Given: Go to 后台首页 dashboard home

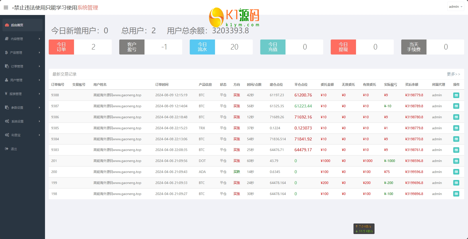Looking at the screenshot, I should [17, 25].
